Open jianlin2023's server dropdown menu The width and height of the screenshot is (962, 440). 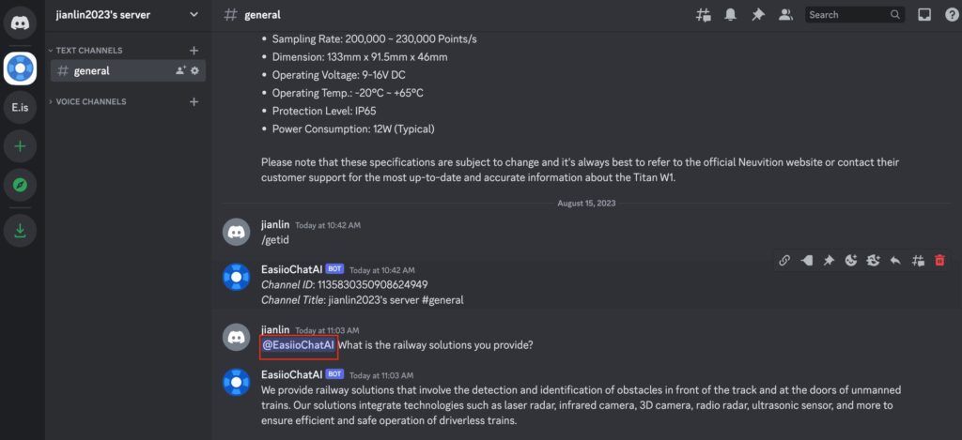click(128, 15)
